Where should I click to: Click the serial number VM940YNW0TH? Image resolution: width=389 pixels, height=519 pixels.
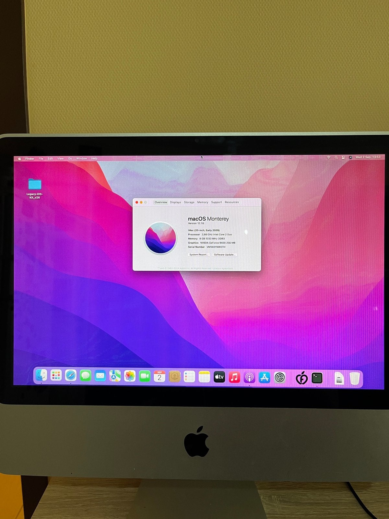pyautogui.click(x=216, y=247)
